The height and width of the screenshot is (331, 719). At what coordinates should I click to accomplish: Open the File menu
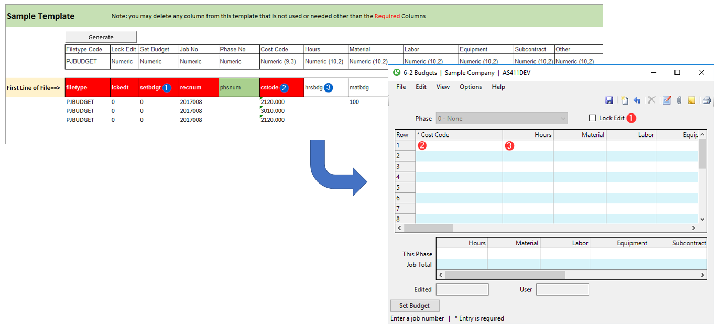(x=401, y=87)
